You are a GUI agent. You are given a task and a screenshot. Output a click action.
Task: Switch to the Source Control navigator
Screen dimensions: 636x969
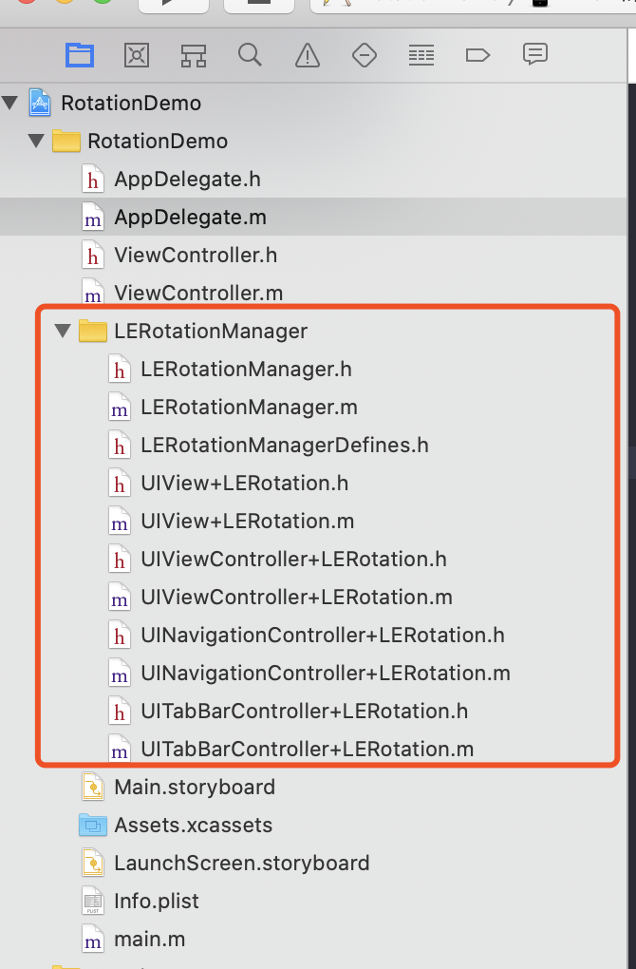pos(137,55)
